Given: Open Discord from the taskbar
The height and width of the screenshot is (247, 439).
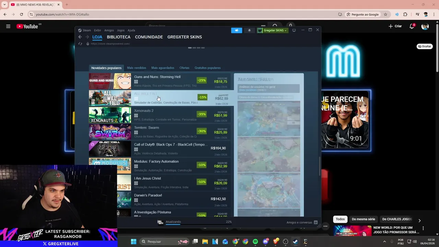Looking at the screenshot, I should pos(265,242).
